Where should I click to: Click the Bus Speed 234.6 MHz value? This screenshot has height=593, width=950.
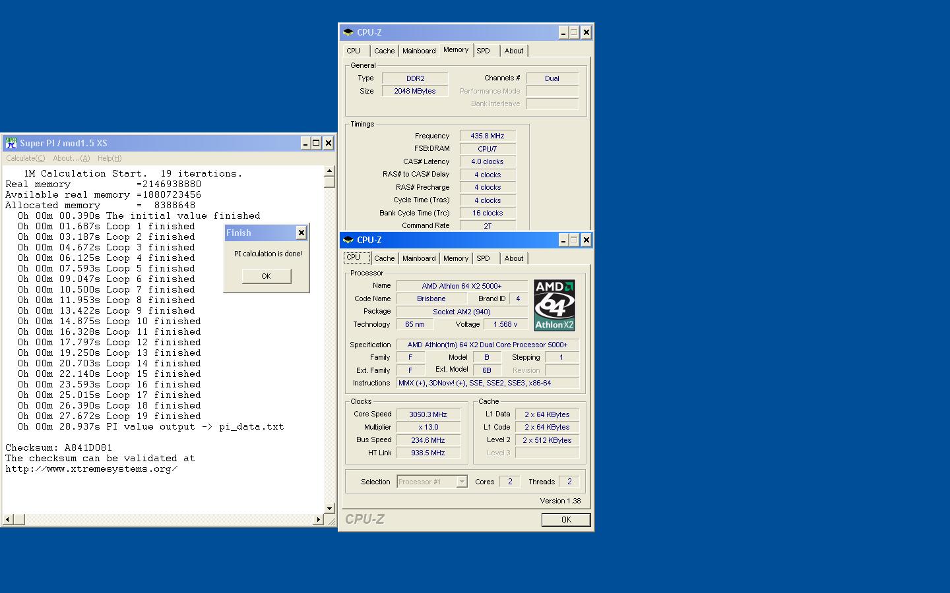428,440
